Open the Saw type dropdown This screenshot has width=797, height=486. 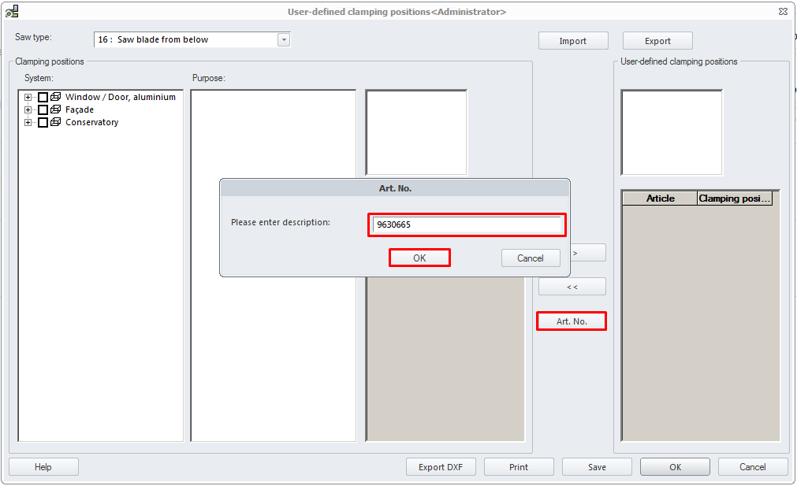284,40
